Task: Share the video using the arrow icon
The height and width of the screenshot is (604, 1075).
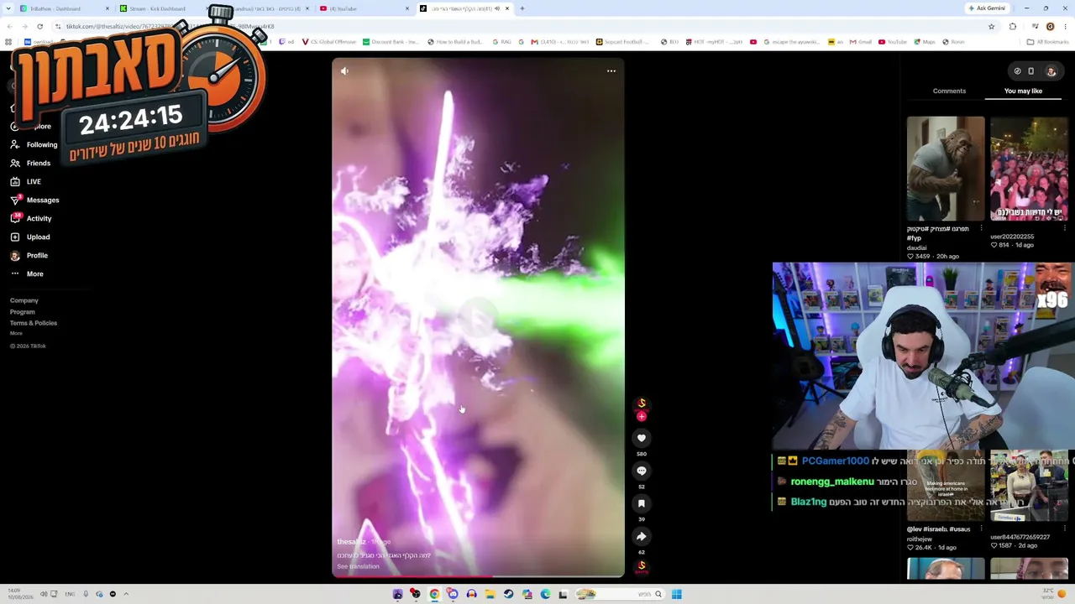Action: (642, 536)
